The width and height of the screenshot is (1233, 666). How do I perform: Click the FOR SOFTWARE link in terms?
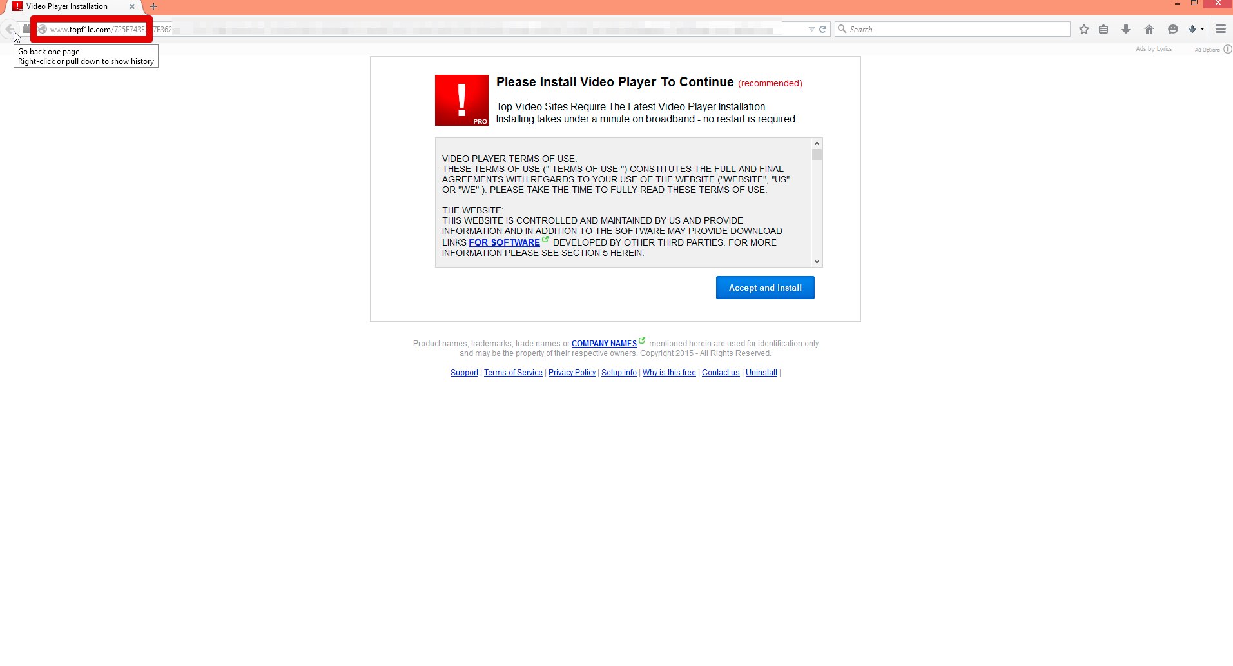click(x=504, y=242)
